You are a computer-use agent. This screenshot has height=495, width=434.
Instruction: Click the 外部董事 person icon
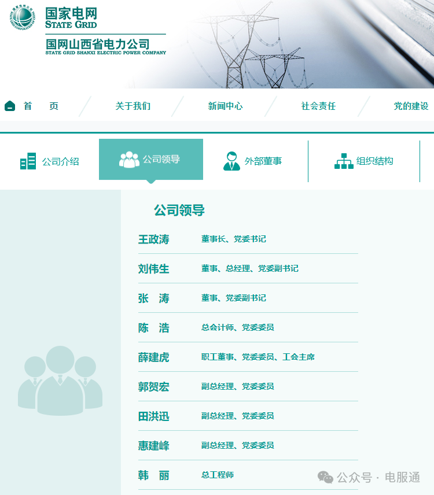coord(231,161)
